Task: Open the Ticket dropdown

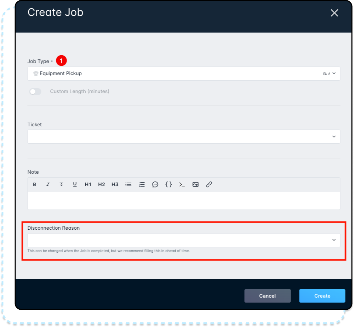Action: pos(184,137)
